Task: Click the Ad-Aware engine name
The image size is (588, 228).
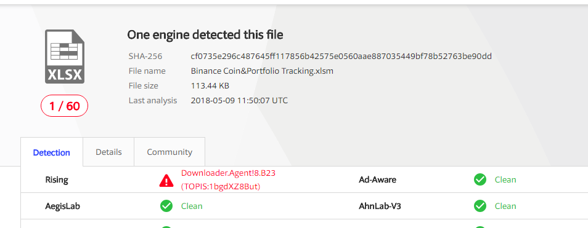Action: (377, 180)
